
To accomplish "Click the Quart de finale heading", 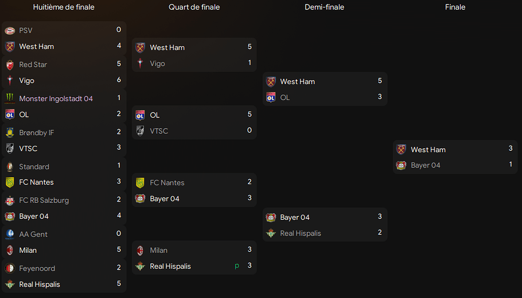I will [x=194, y=7].
